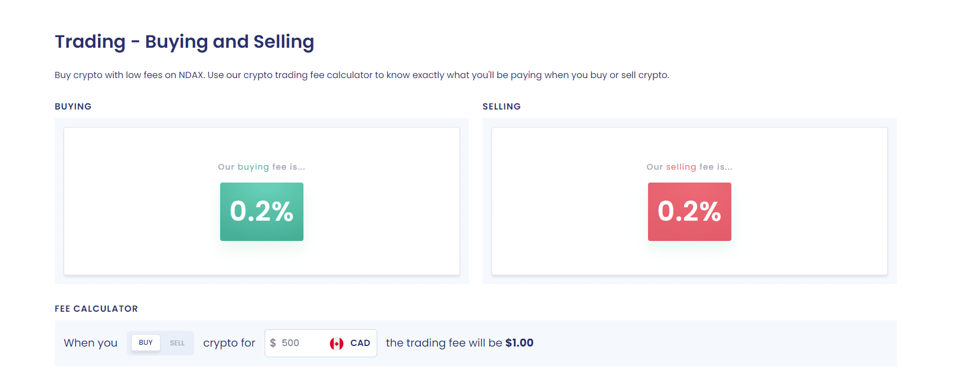Click the 'Our buying fee is...' text

pyautogui.click(x=262, y=167)
